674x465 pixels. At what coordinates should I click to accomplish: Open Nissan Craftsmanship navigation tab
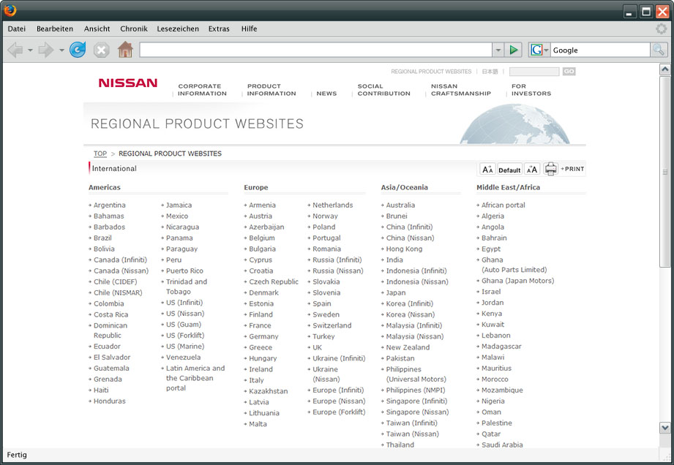461,90
